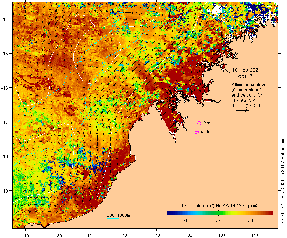
Task: Click the latitude label '-16'
Action: (x=4, y=88)
